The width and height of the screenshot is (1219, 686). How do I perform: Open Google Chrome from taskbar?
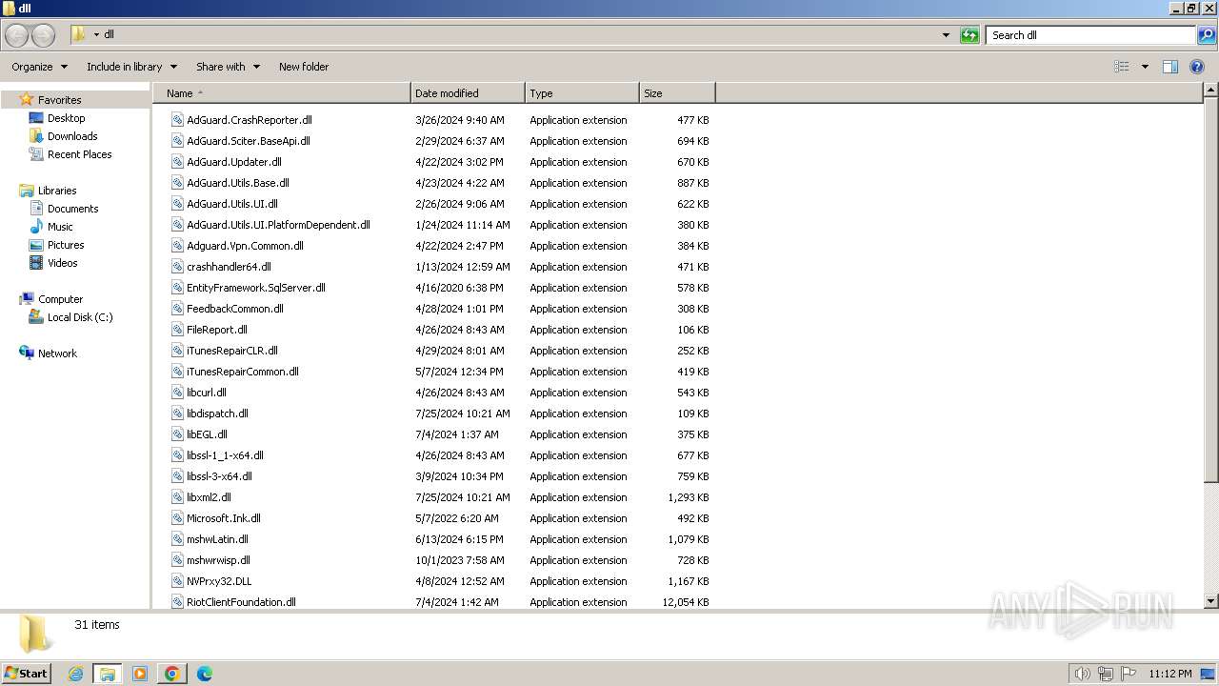pos(172,674)
